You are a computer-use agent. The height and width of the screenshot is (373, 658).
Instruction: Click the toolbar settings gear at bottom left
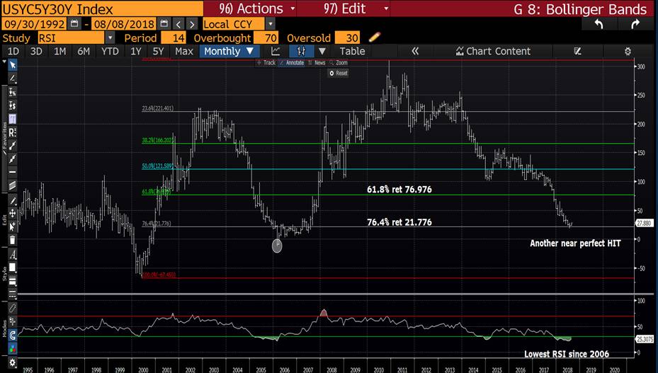(x=13, y=362)
